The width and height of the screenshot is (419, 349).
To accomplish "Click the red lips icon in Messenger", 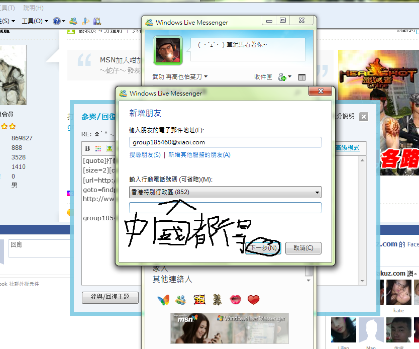I will pyautogui.click(x=236, y=300).
